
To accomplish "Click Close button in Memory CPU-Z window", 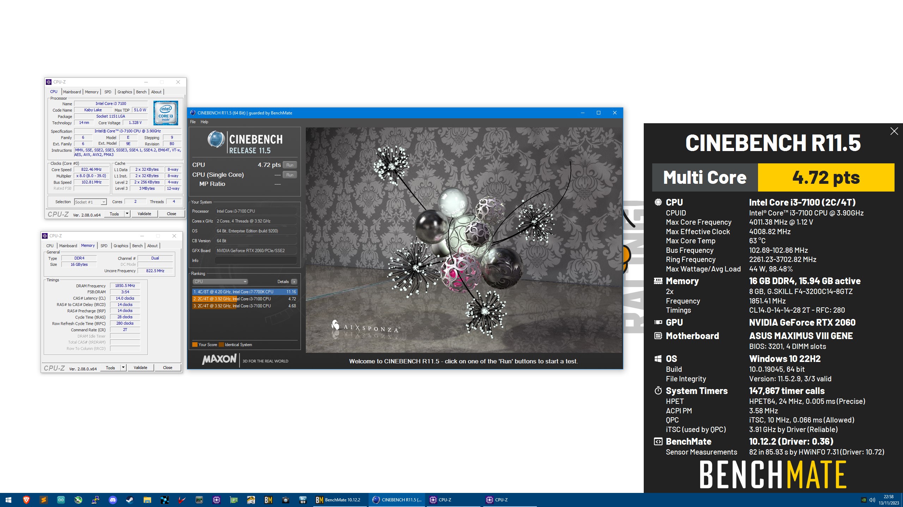I will 168,368.
